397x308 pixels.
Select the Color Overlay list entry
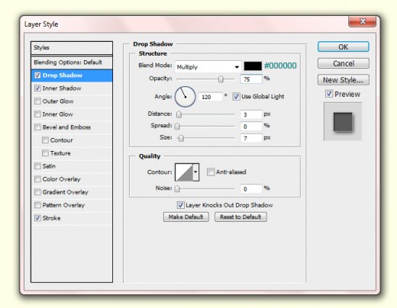coord(72,179)
